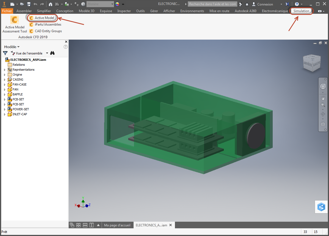The height and width of the screenshot is (236, 329).
Task: Open iParts/iAssemblies CFD command
Action: click(45, 24)
